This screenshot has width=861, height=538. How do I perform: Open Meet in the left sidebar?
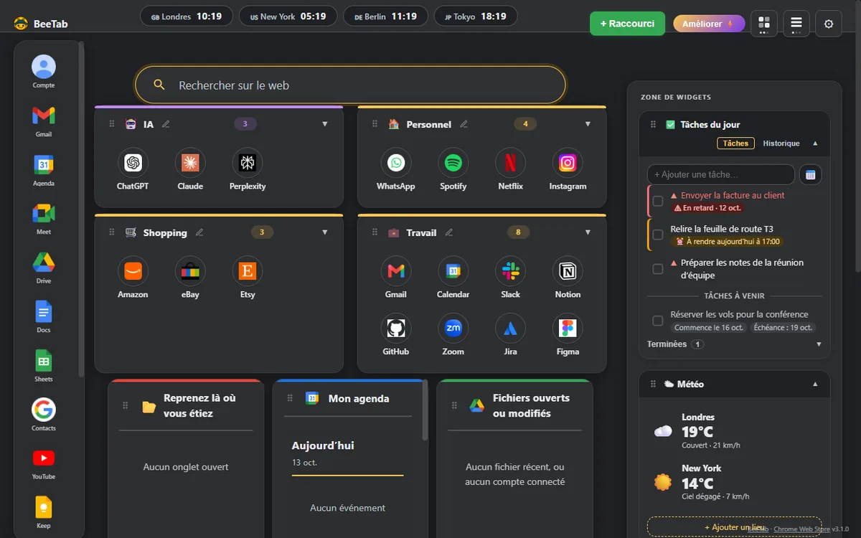(x=44, y=218)
